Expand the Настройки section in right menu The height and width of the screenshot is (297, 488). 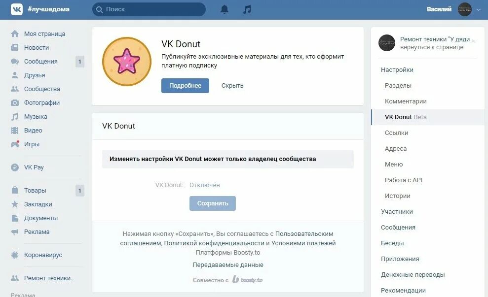397,70
